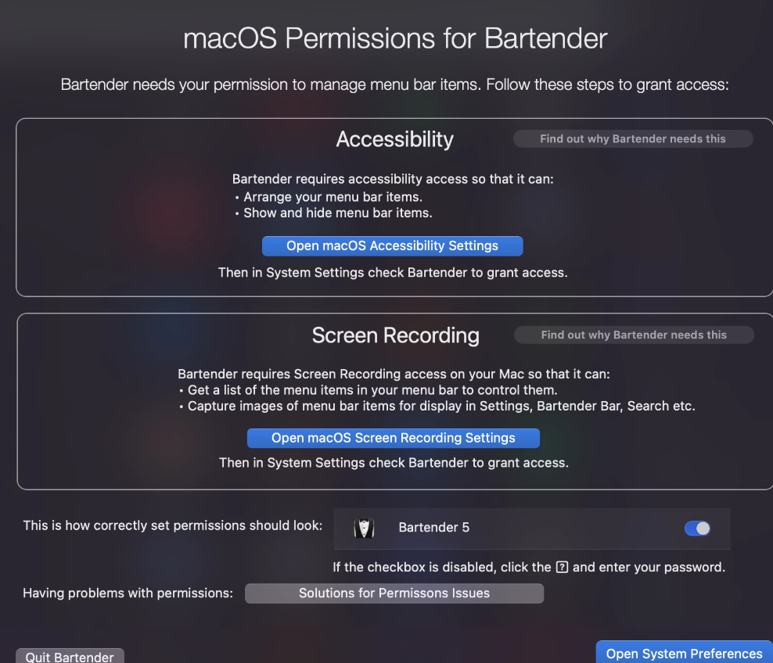The width and height of the screenshot is (773, 663).
Task: Find out why Bartender needs Accessibility
Action: (x=632, y=139)
